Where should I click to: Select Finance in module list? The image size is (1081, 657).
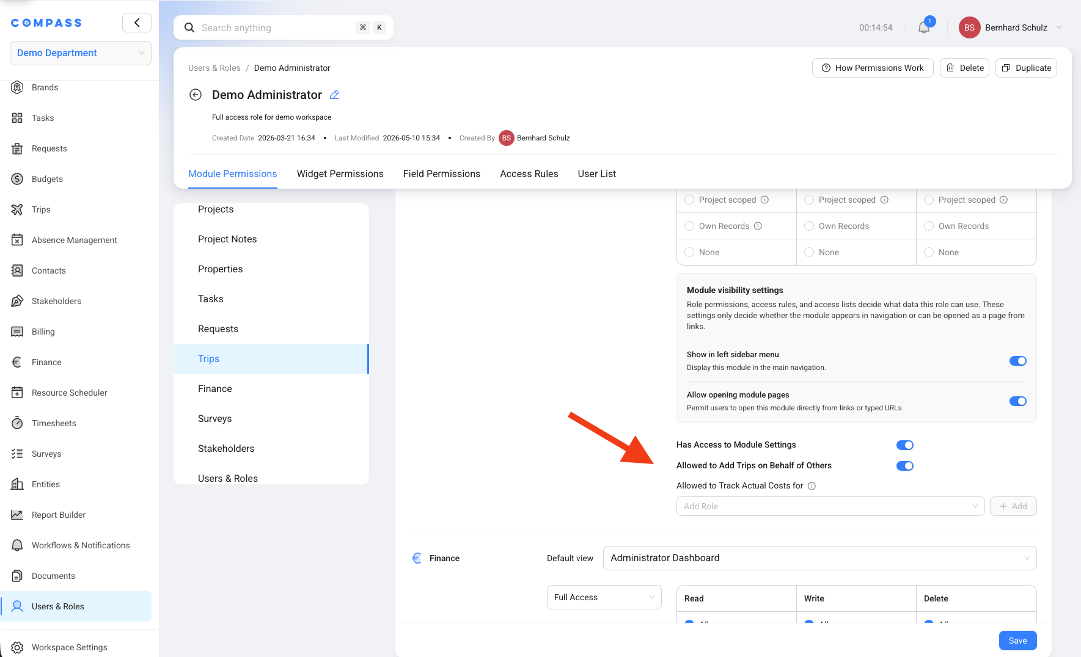click(271, 389)
